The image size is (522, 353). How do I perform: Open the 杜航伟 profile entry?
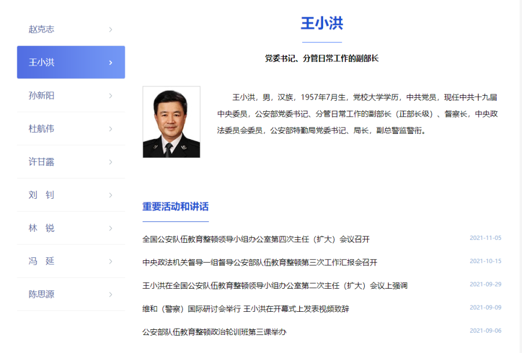42,129
